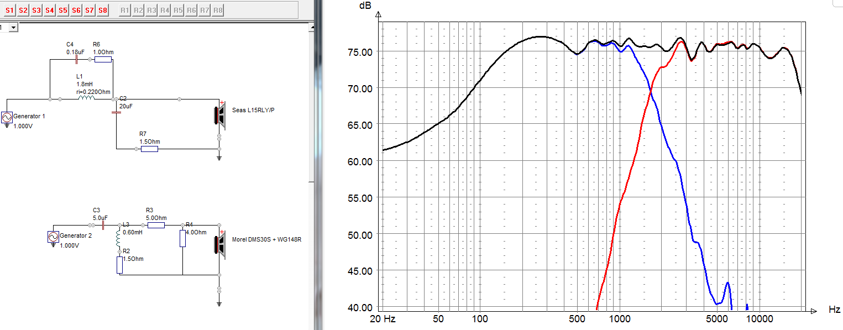This screenshot has height=330, width=843.
Task: Click the greyed R6 toolbar button
Action: point(191,10)
